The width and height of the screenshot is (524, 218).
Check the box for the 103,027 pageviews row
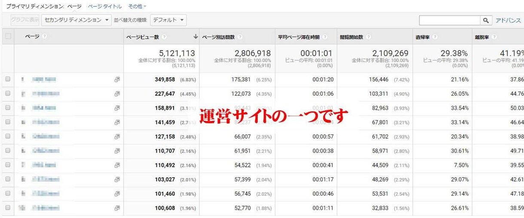coord(8,179)
